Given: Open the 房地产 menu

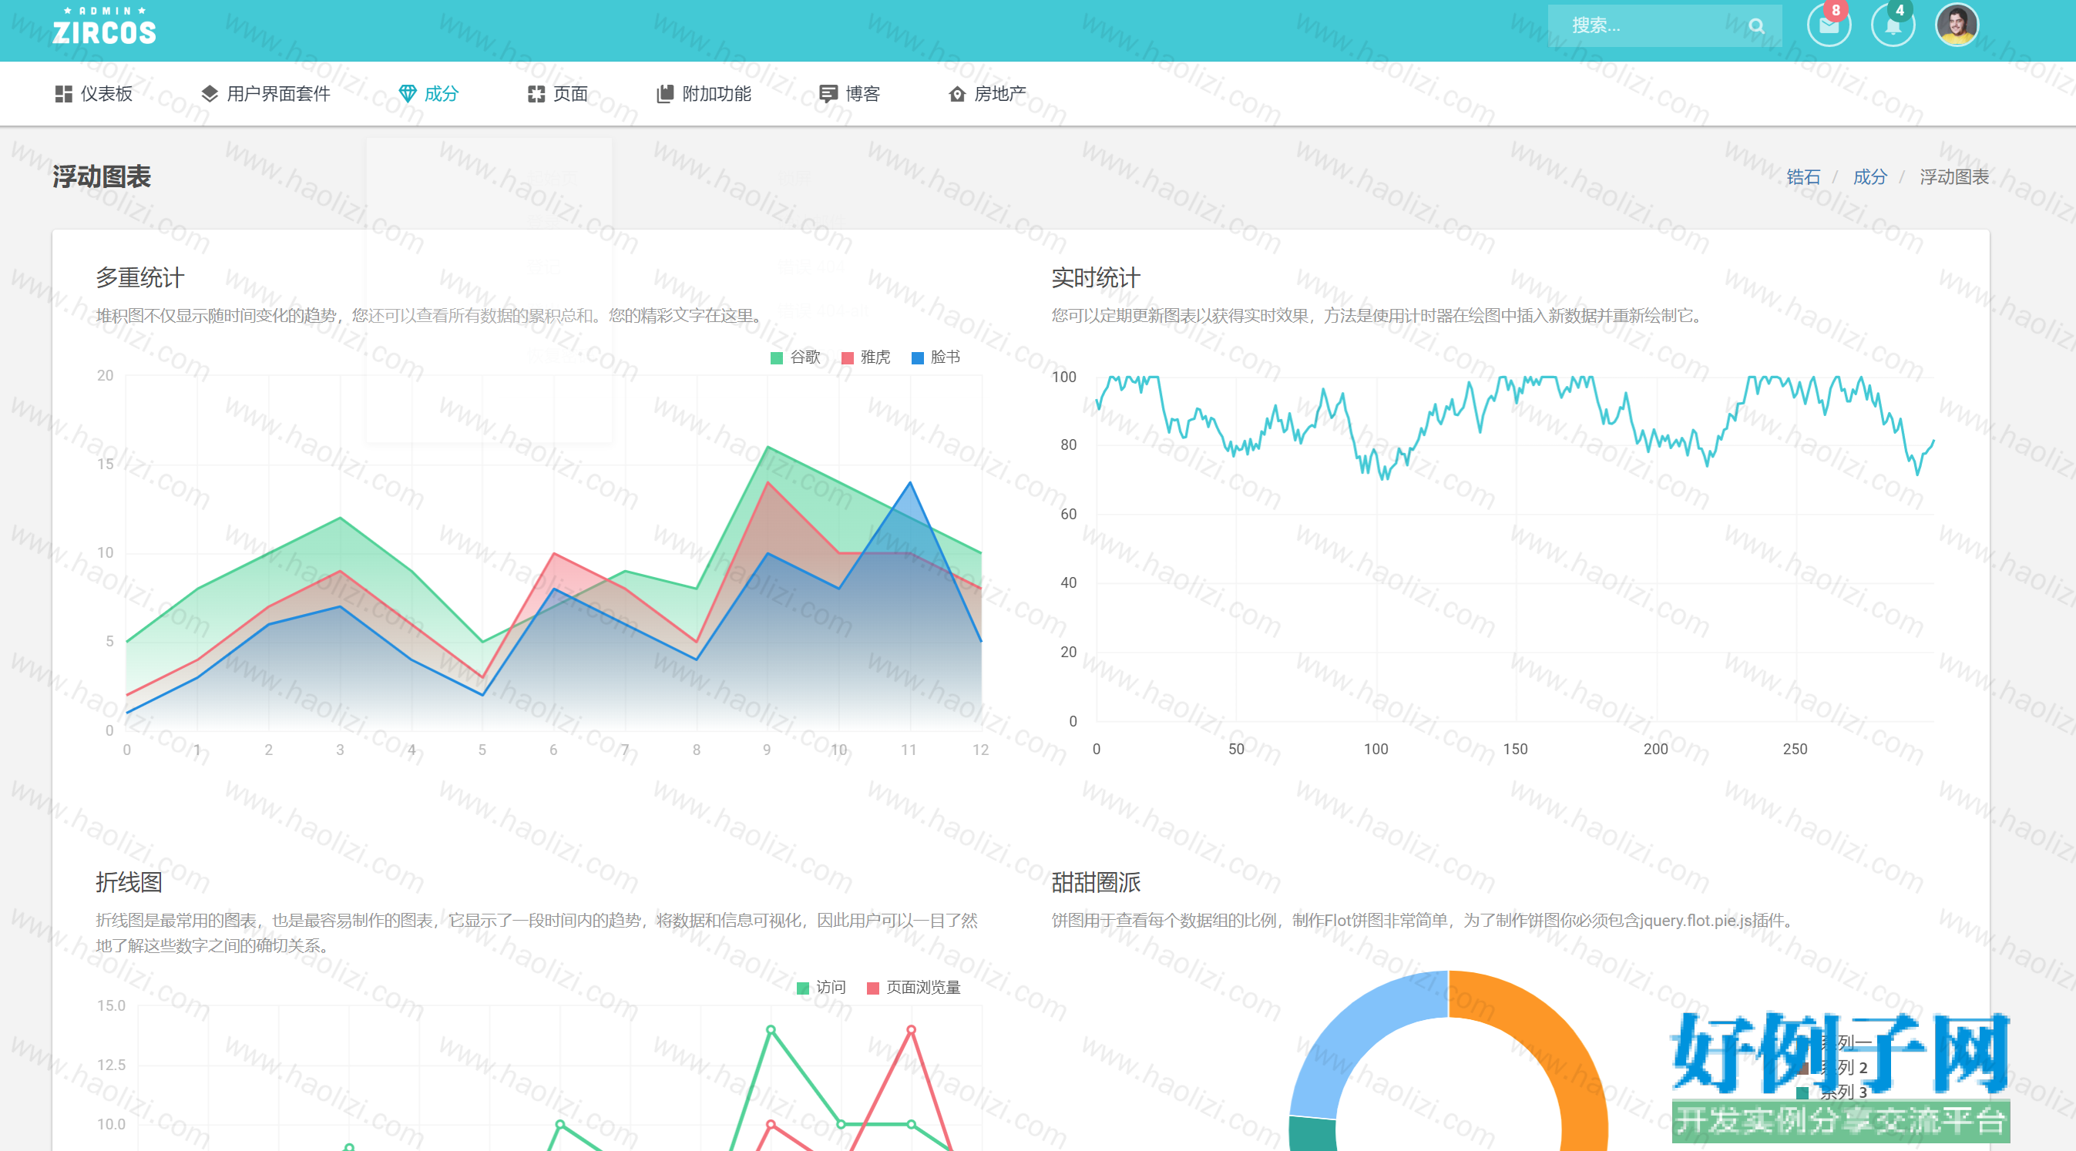Looking at the screenshot, I should coord(987,94).
